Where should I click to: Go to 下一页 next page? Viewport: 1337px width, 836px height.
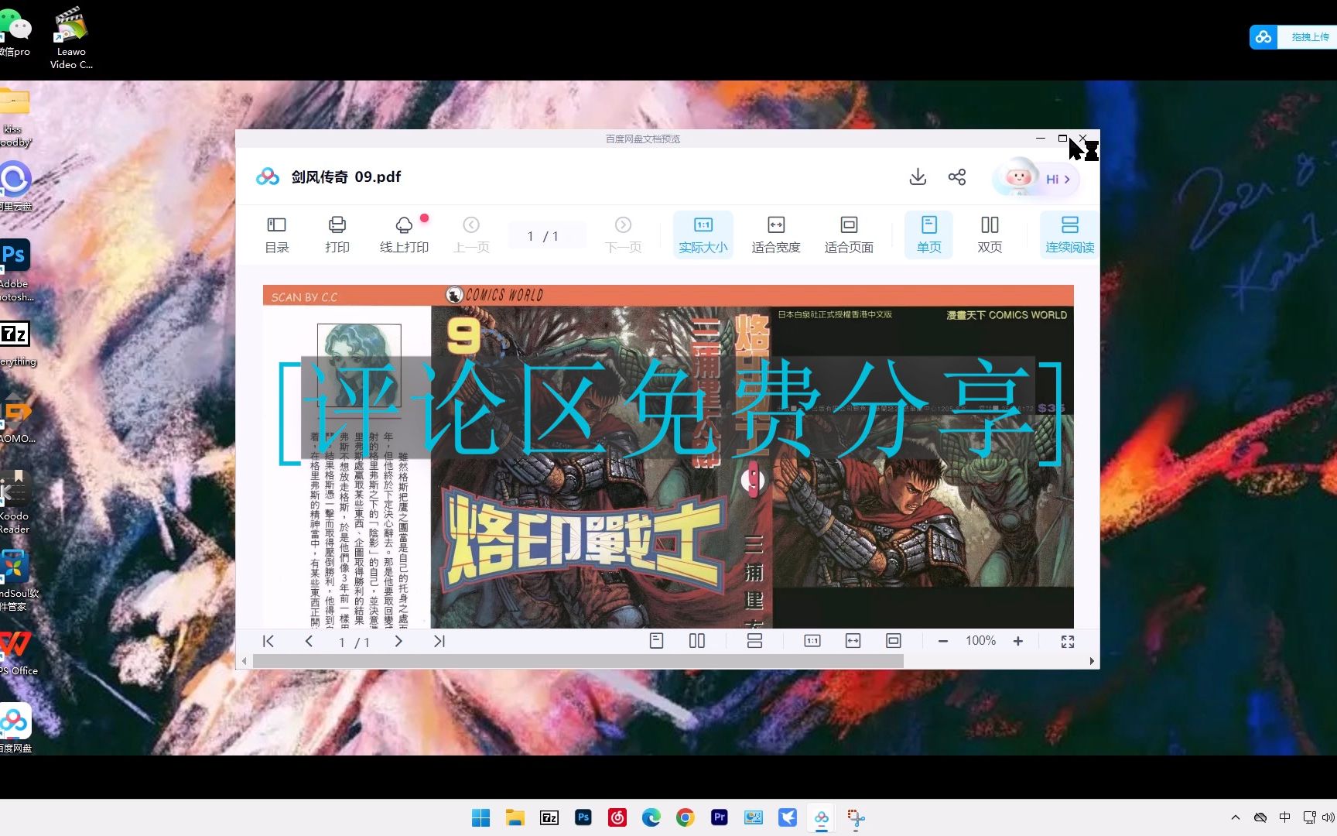pyautogui.click(x=623, y=235)
